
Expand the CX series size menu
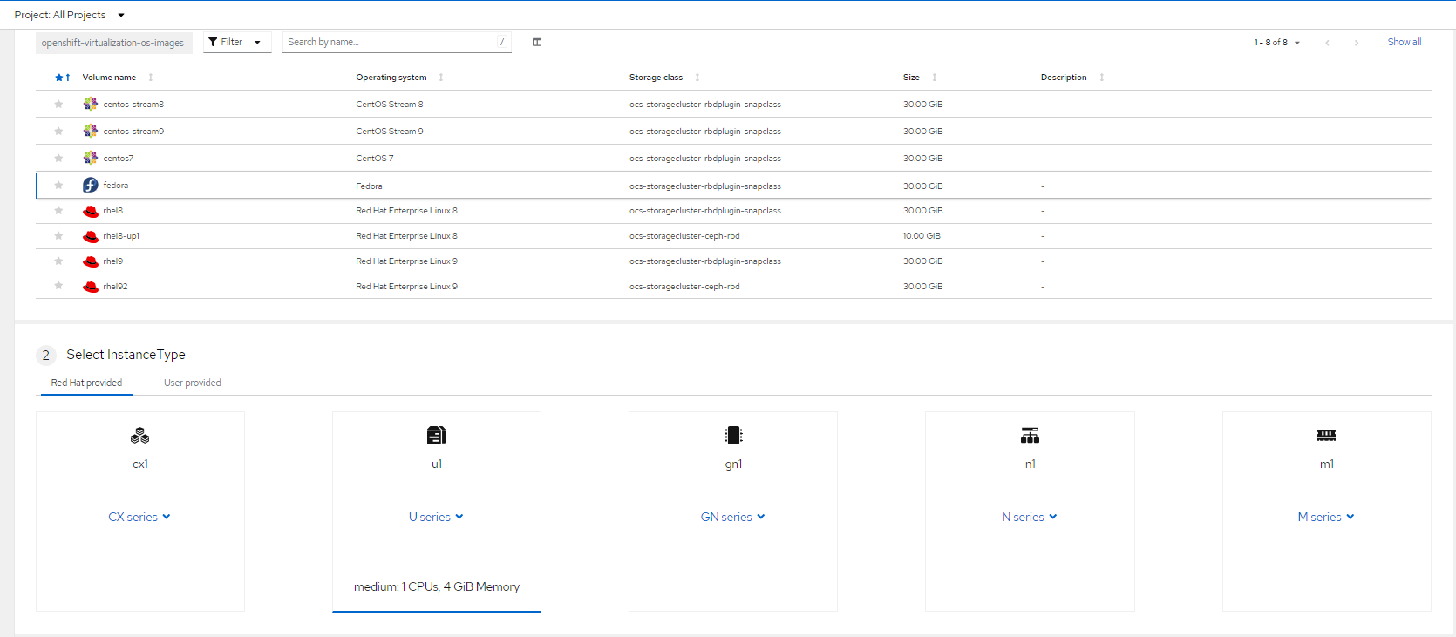(139, 517)
